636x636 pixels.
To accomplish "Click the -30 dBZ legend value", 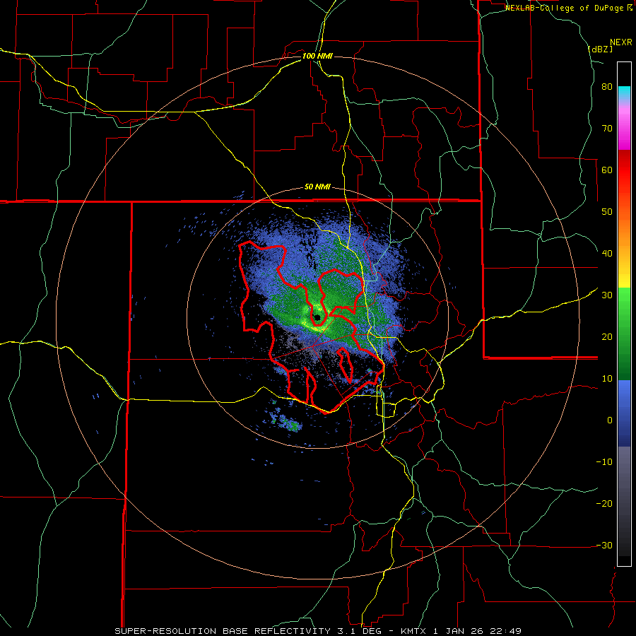I will point(604,546).
